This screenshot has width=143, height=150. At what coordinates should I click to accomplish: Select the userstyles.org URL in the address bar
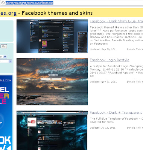coord(29,3)
